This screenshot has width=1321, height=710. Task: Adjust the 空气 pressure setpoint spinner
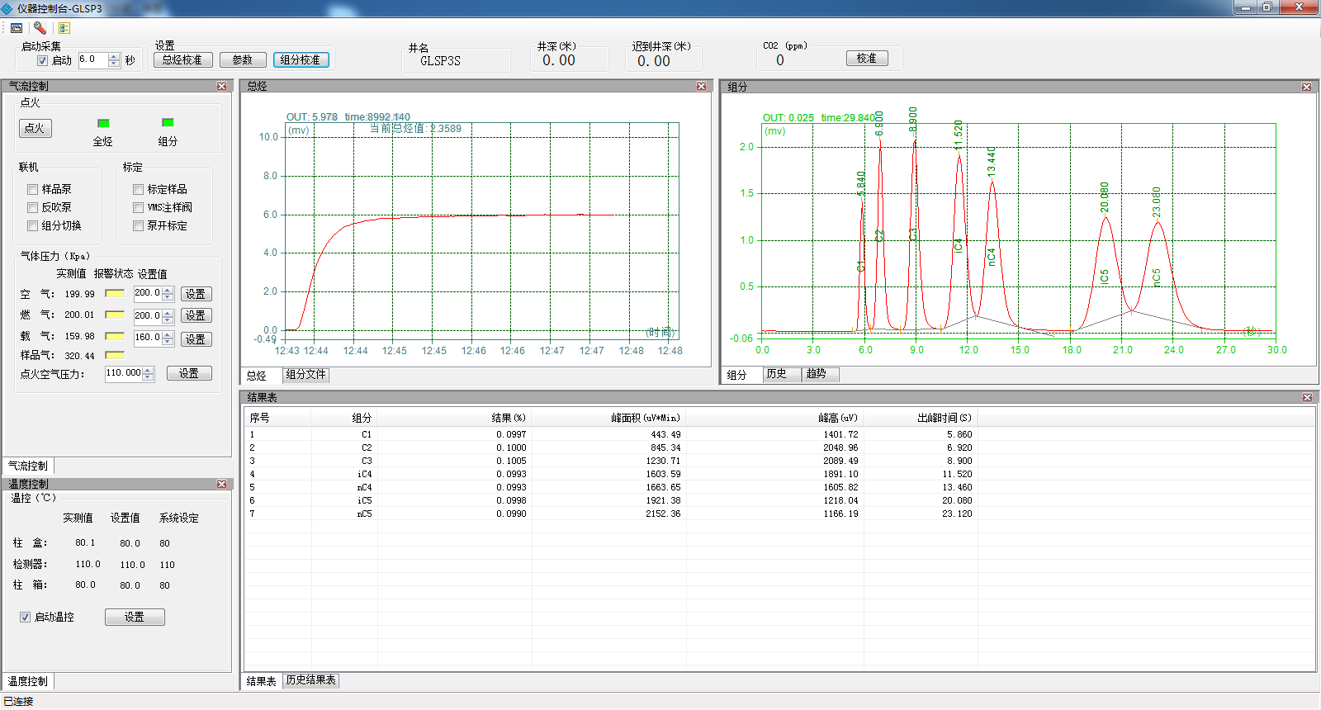point(168,293)
